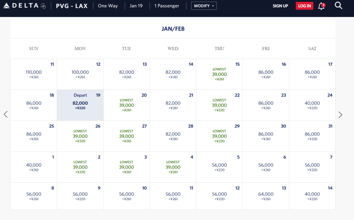Select Monday the 26th lowest fare
Image resolution: width=354 pixels, height=220 pixels.
[x=80, y=136]
